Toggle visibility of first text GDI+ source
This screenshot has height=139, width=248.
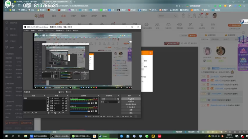[x=63, y=98]
